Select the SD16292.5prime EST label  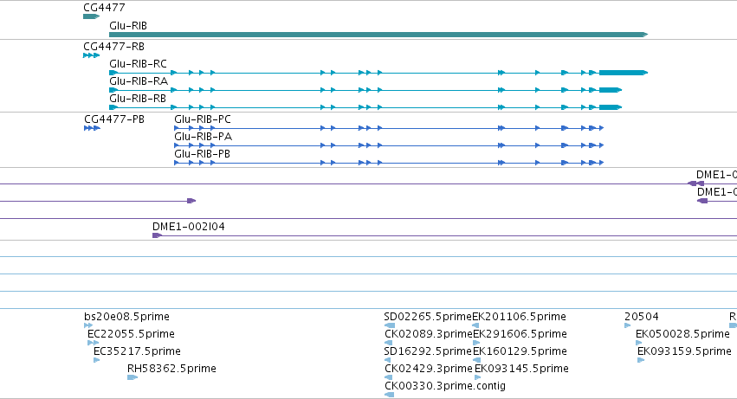(428, 351)
